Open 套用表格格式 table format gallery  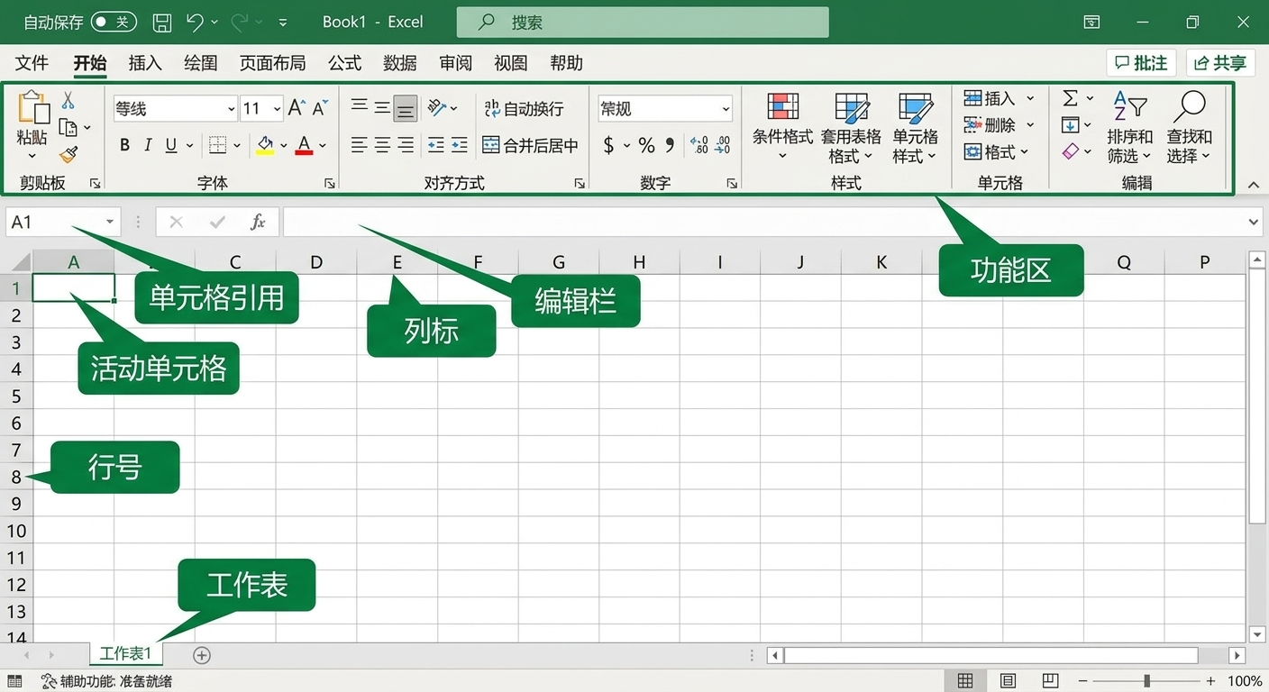[851, 128]
